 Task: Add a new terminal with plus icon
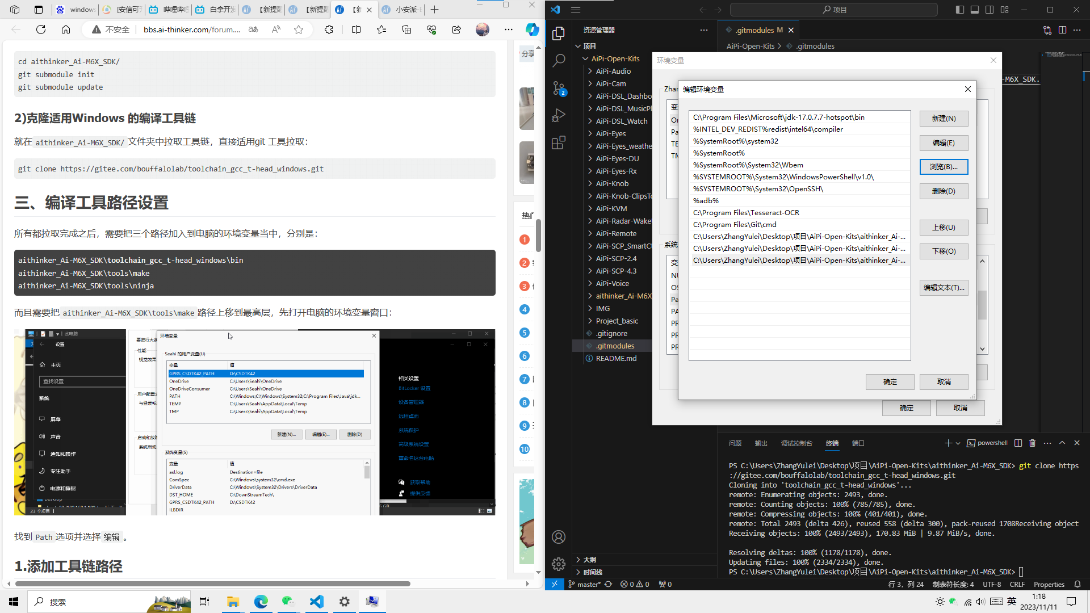(948, 443)
